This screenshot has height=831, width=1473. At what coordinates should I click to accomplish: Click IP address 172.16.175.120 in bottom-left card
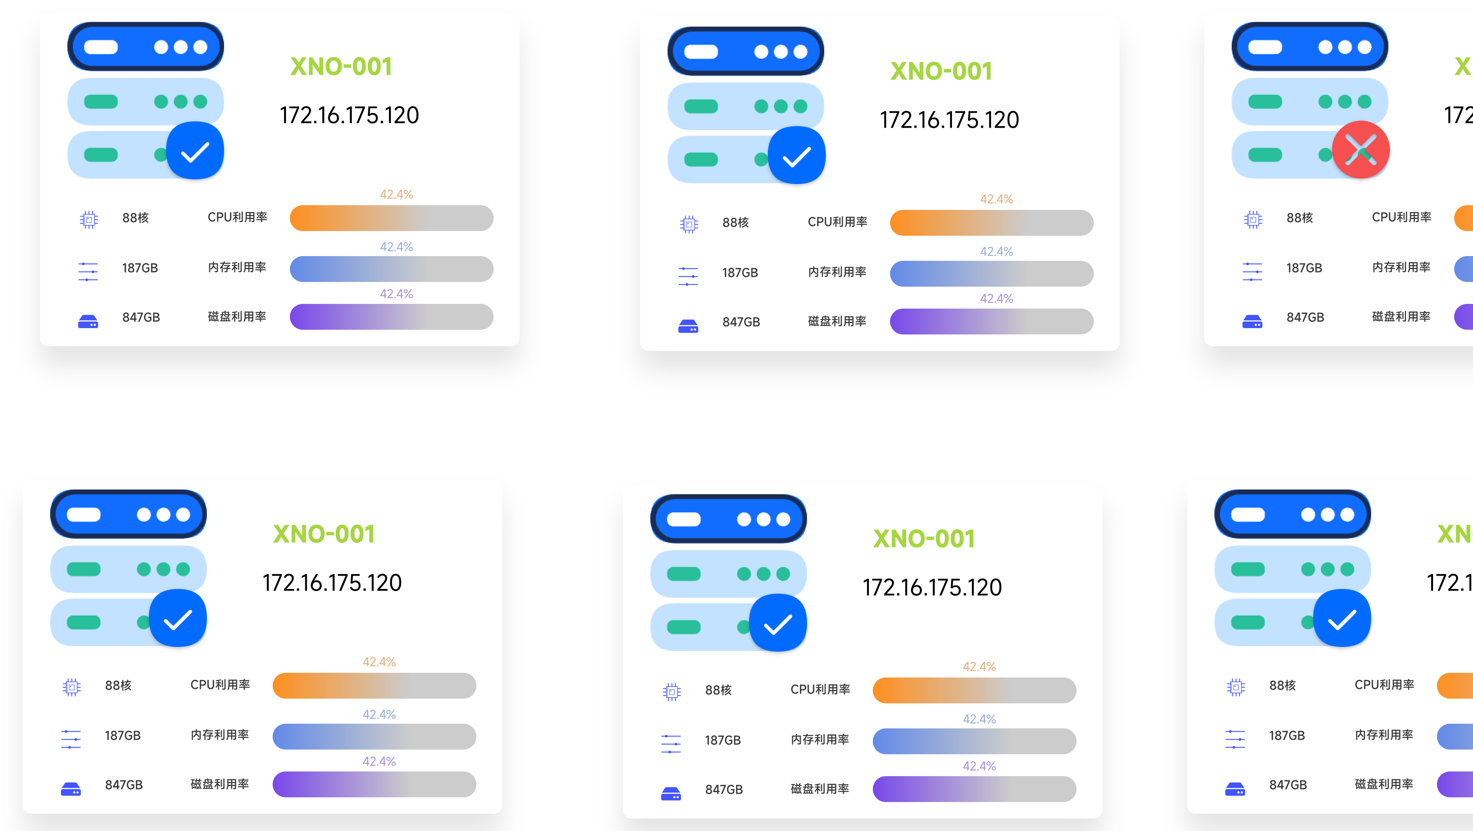tap(332, 583)
